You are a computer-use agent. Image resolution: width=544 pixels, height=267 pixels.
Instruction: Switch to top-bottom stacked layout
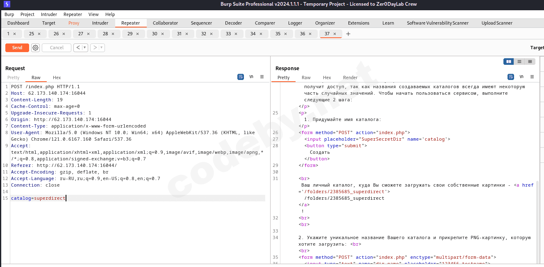point(519,62)
